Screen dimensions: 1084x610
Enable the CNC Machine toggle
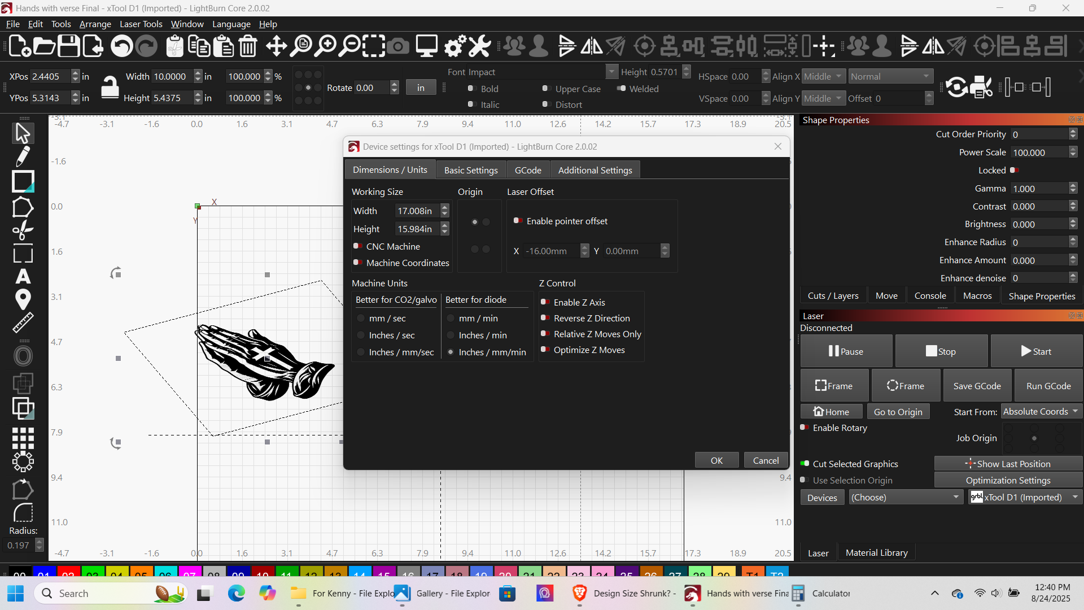358,246
